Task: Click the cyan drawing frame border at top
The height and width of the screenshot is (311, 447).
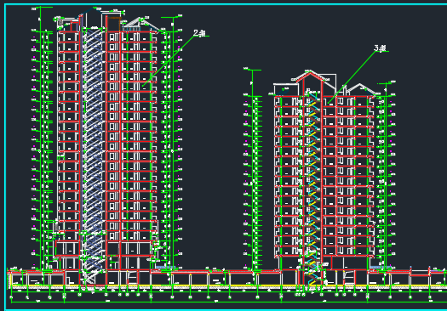Action: 226,4
